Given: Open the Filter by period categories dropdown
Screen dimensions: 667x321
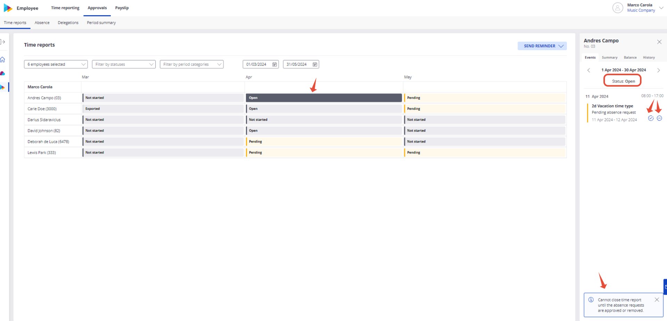Looking at the screenshot, I should coord(192,64).
